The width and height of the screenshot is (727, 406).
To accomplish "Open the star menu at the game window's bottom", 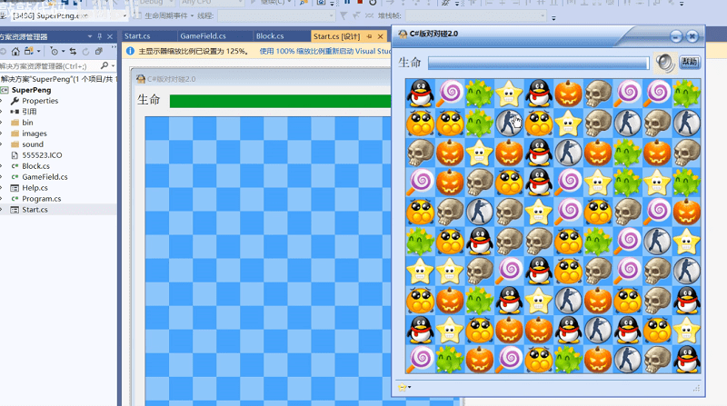I will [404, 387].
